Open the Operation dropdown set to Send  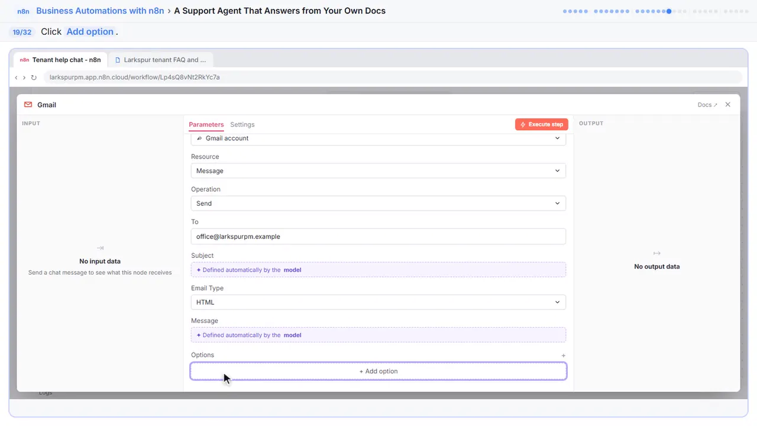378,204
